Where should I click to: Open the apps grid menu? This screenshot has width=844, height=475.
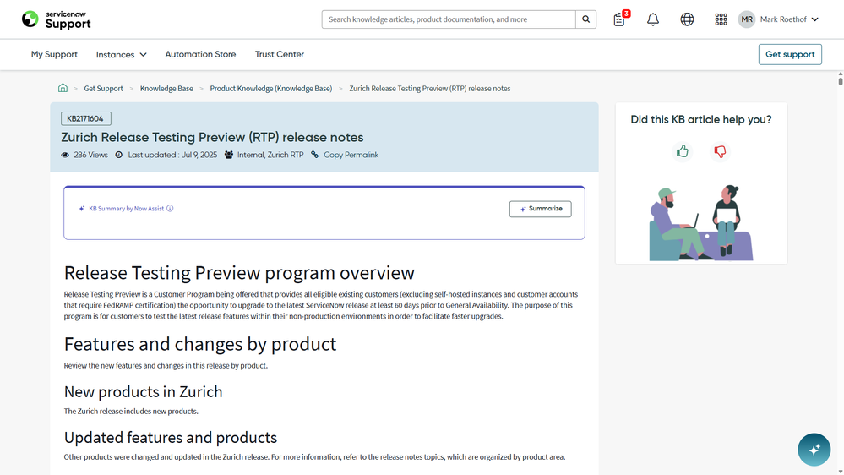pyautogui.click(x=721, y=19)
